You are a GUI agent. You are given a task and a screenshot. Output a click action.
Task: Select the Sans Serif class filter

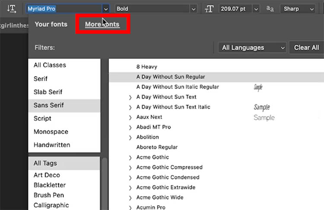(64, 105)
